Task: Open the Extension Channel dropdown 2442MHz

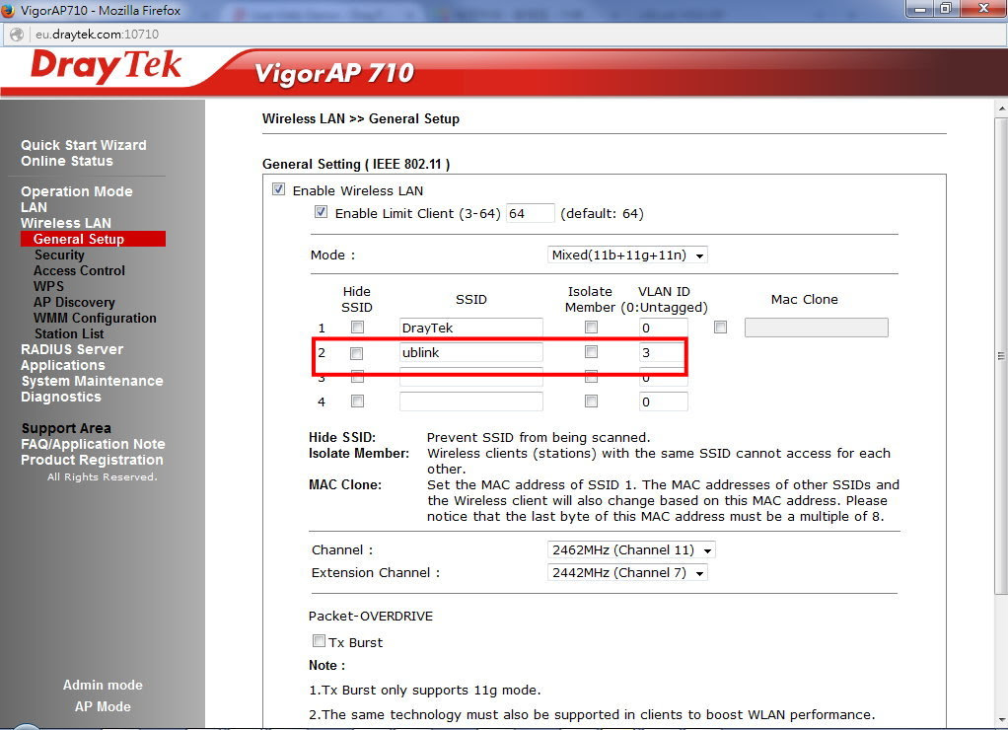Action: 627,572
